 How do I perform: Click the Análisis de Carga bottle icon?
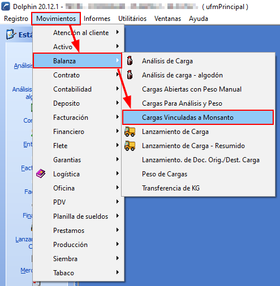pyautogui.click(x=130, y=60)
